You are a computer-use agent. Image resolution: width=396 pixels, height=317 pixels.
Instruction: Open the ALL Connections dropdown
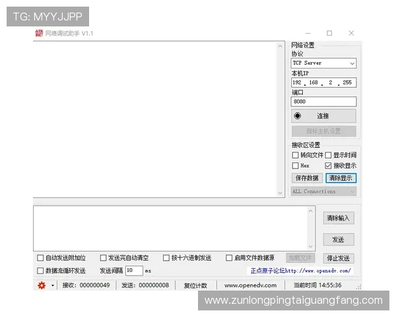point(323,192)
